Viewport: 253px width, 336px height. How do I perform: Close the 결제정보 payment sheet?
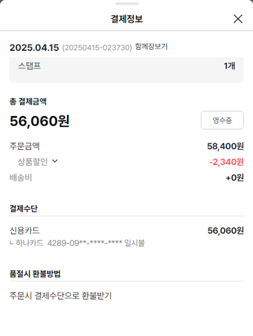(238, 19)
